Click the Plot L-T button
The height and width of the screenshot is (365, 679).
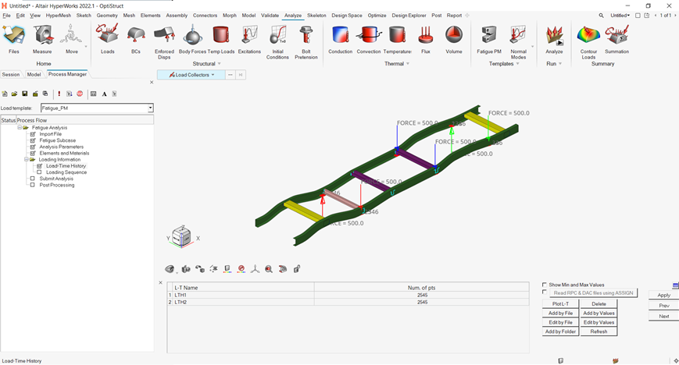pyautogui.click(x=561, y=303)
